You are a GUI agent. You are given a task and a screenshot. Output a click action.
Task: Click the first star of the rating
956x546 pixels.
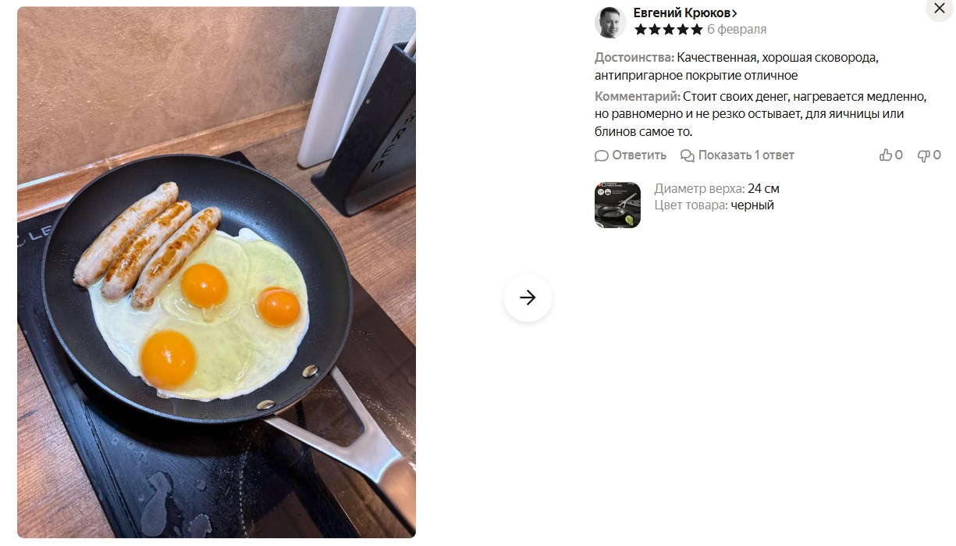click(641, 30)
